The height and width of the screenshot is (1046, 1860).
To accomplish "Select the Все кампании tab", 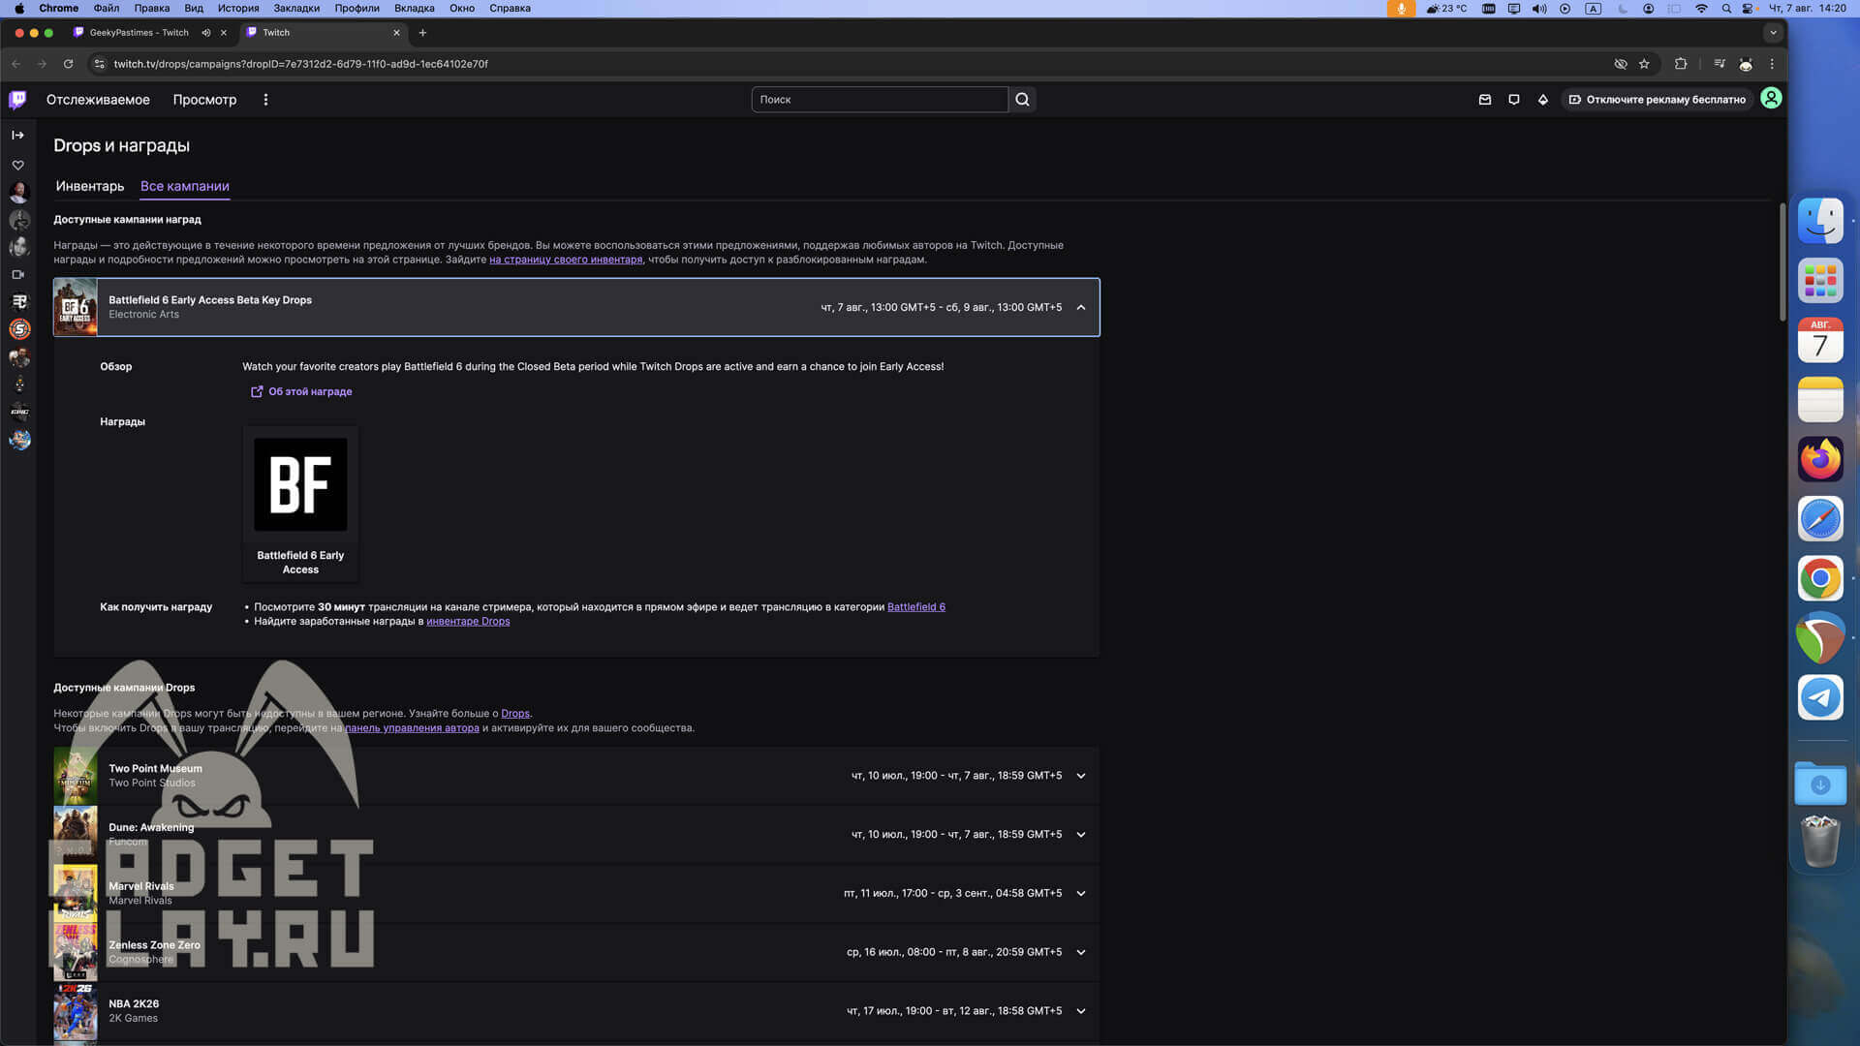I will (x=185, y=186).
